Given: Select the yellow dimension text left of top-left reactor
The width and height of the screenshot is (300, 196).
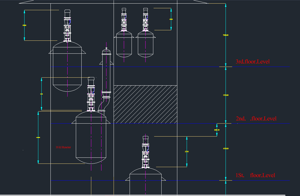Looking at the screenshot, I should (24, 25).
